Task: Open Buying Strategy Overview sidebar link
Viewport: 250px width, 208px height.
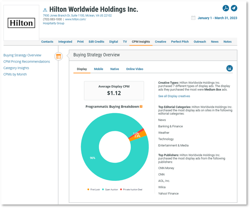Action: tap(22, 55)
